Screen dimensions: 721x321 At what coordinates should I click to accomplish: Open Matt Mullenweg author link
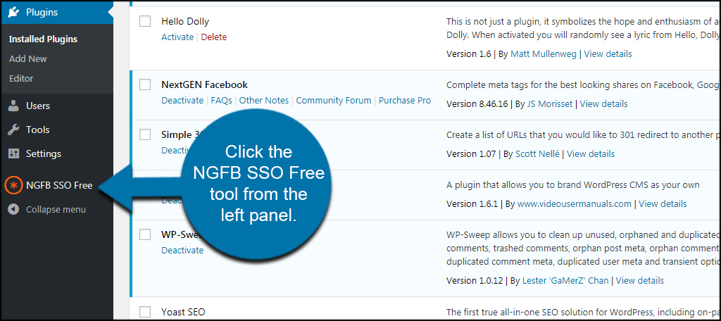544,53
